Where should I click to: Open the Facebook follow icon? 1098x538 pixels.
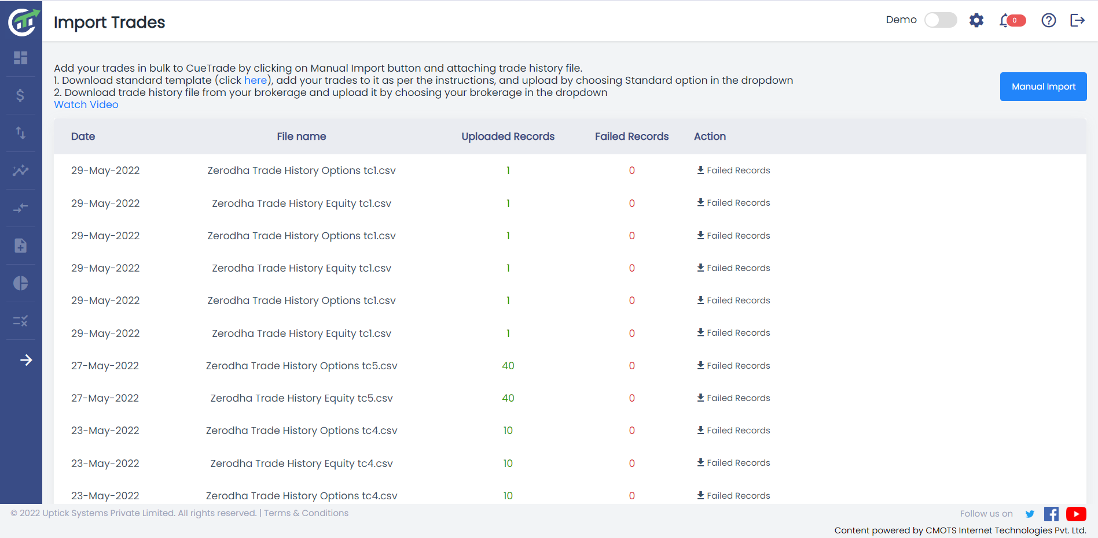coord(1051,514)
